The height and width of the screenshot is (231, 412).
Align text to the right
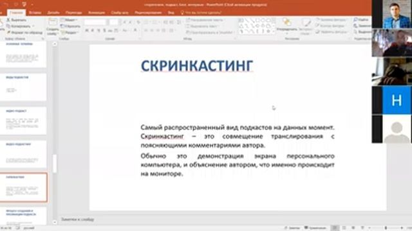(x=158, y=31)
